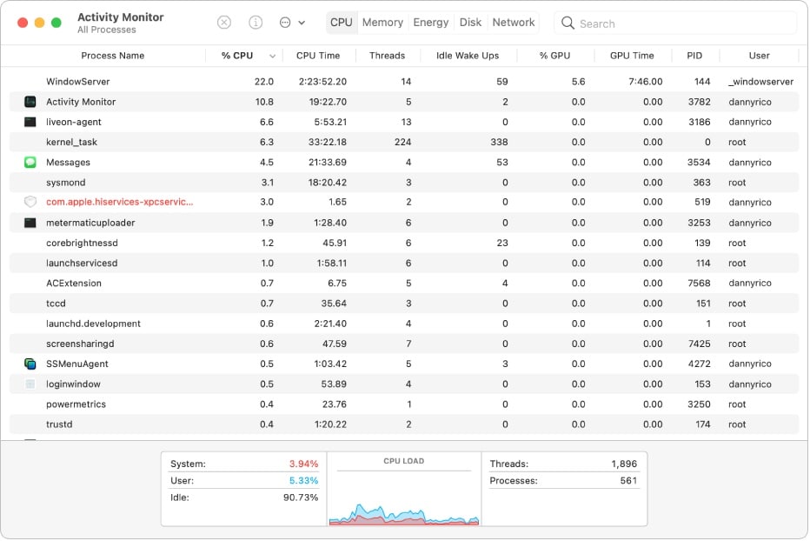Click the ellipsis action menu icon
Viewport: 810px width, 541px height.
[285, 23]
